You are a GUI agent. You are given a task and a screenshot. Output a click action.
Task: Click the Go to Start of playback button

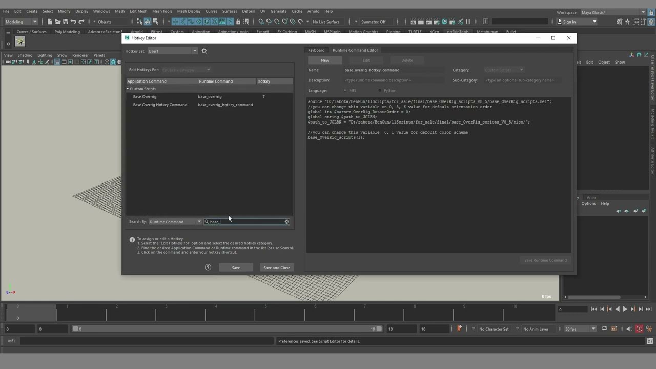[x=593, y=309]
